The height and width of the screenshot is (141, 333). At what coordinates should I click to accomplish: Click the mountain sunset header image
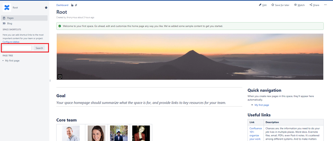(190, 57)
